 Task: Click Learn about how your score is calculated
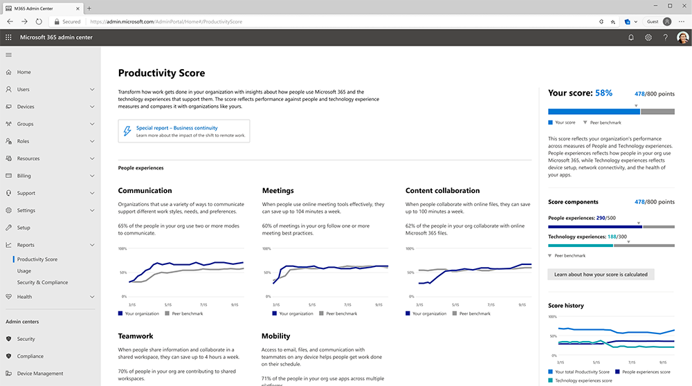pyautogui.click(x=600, y=274)
